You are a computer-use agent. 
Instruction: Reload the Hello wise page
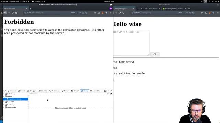pos(120,13)
